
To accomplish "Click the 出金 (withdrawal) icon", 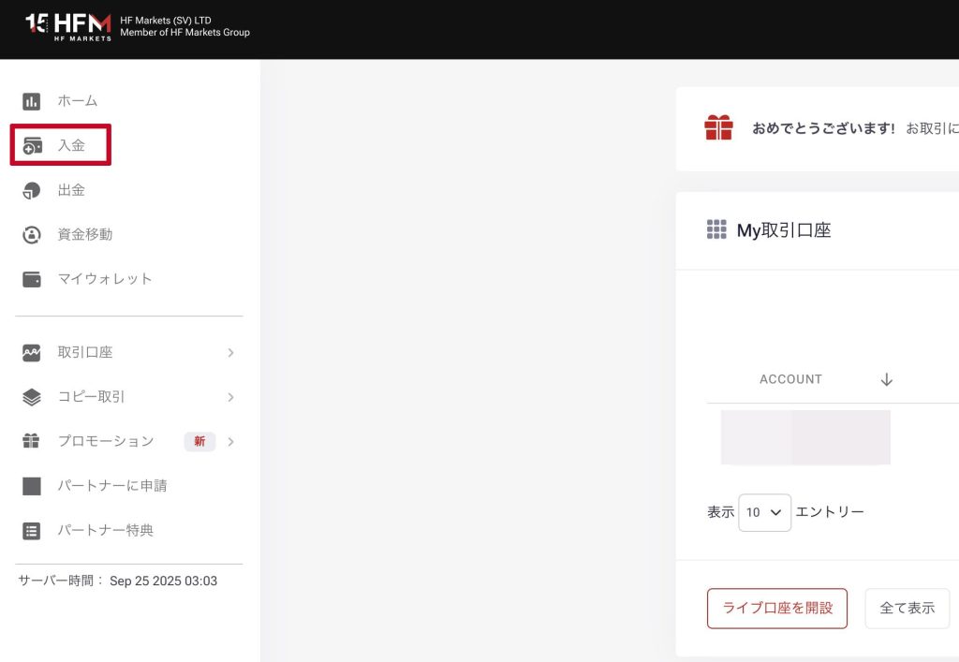I will click(29, 190).
